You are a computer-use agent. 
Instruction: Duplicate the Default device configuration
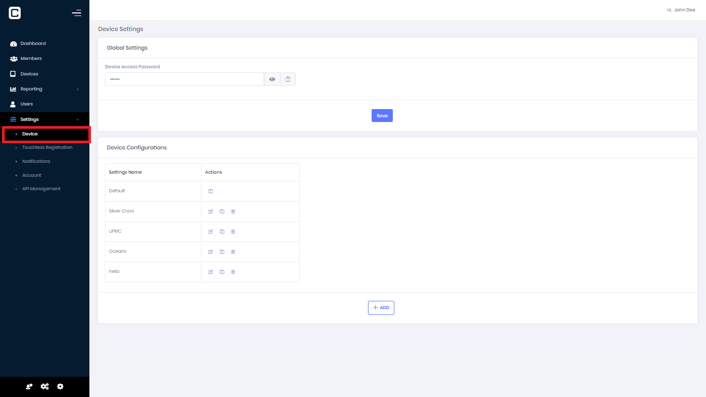coord(210,191)
